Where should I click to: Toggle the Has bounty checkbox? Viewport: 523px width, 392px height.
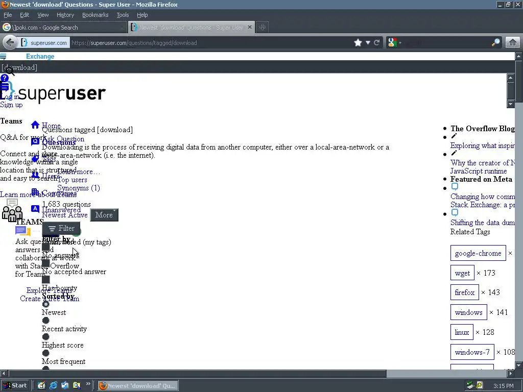click(45, 280)
